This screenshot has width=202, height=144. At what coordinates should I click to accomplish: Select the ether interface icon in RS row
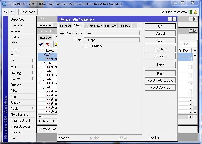(x=48, y=91)
